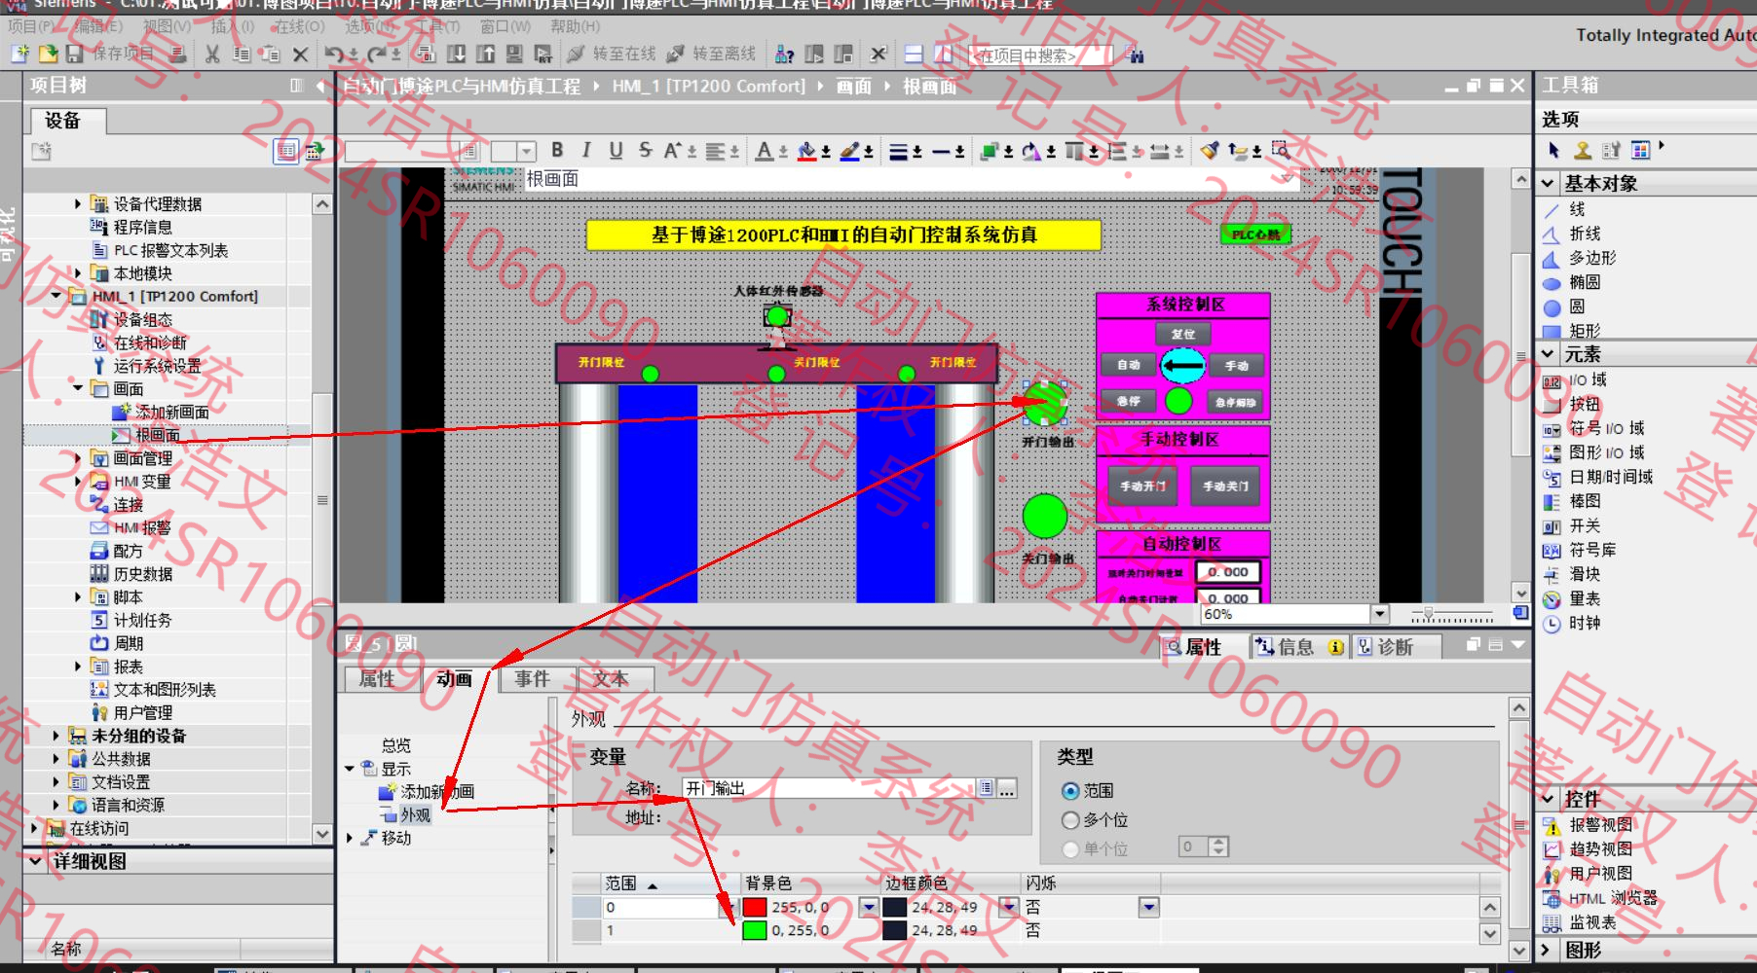Collapse the 画面 (screens) folder node

[78, 388]
